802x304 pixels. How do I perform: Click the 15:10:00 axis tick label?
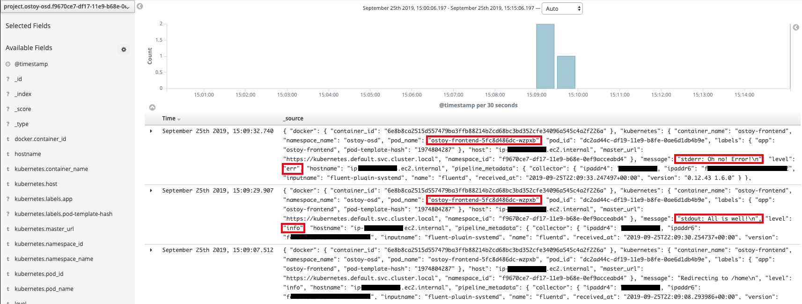578,95
